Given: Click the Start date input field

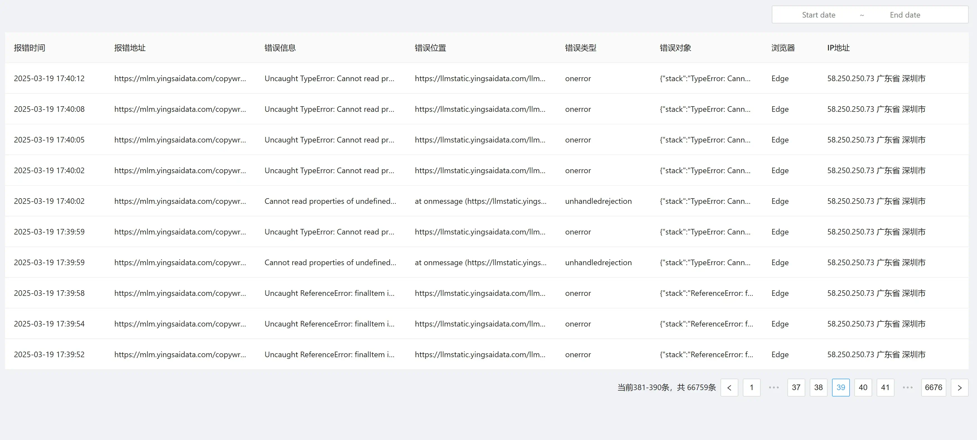Looking at the screenshot, I should point(818,15).
